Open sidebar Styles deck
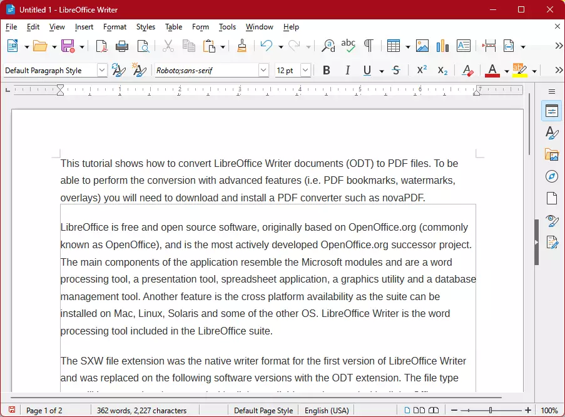Image resolution: width=565 pixels, height=417 pixels. tap(552, 133)
